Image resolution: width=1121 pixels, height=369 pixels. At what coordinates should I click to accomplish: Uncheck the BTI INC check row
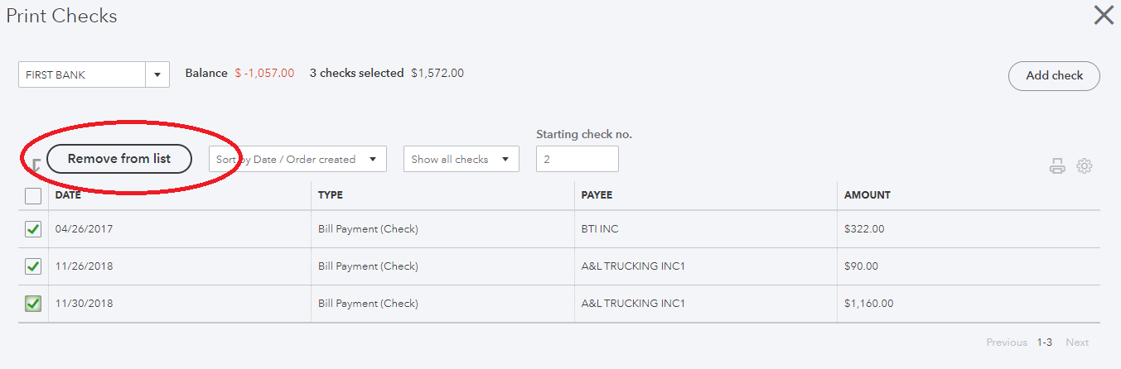pyautogui.click(x=33, y=229)
